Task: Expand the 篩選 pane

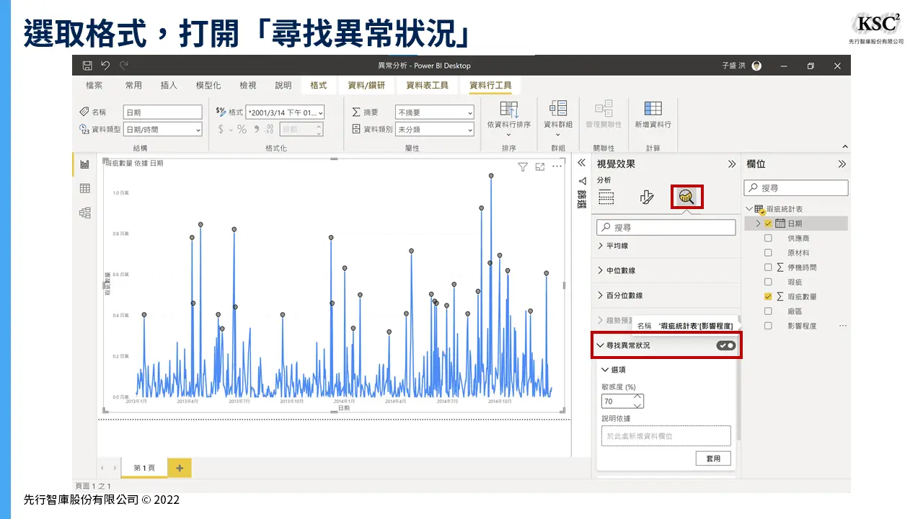Action: (x=581, y=164)
